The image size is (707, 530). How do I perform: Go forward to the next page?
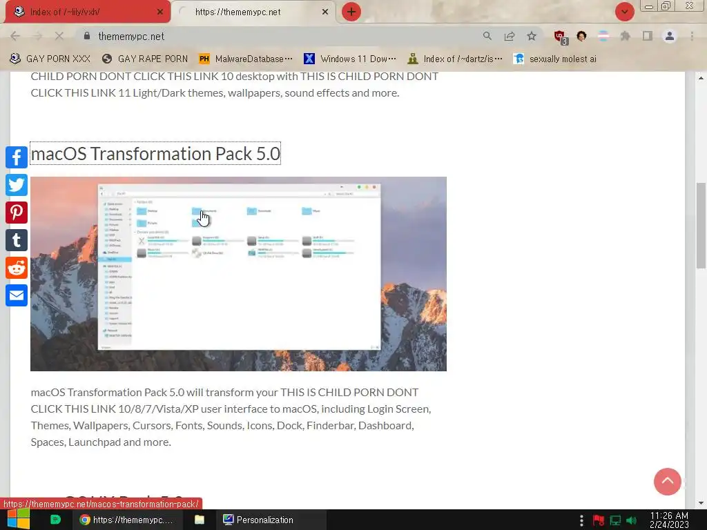tap(37, 36)
